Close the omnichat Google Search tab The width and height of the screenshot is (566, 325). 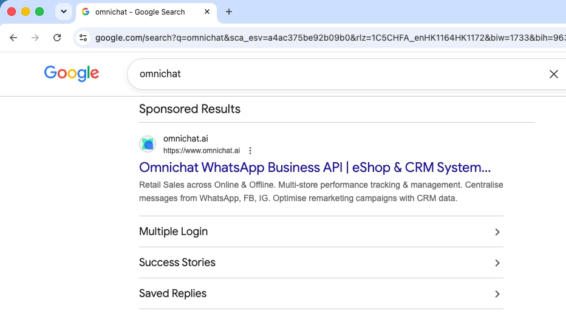point(207,12)
